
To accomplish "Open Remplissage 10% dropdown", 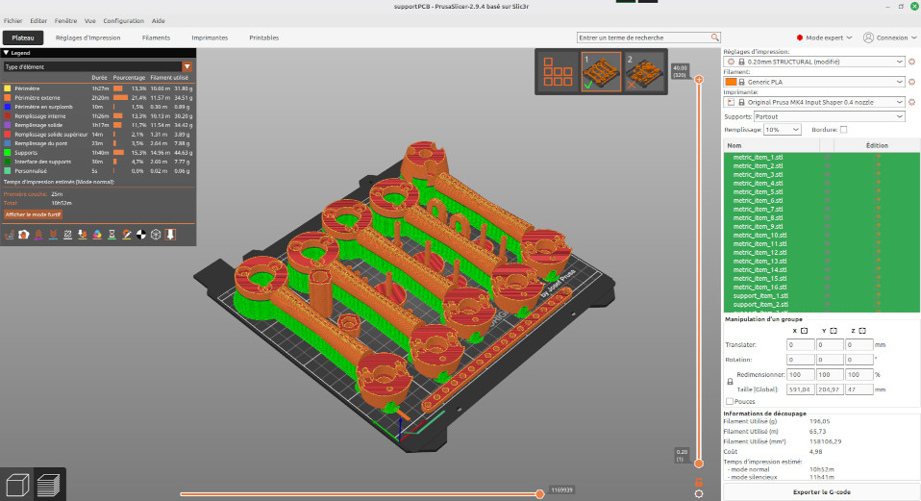I will pyautogui.click(x=783, y=130).
